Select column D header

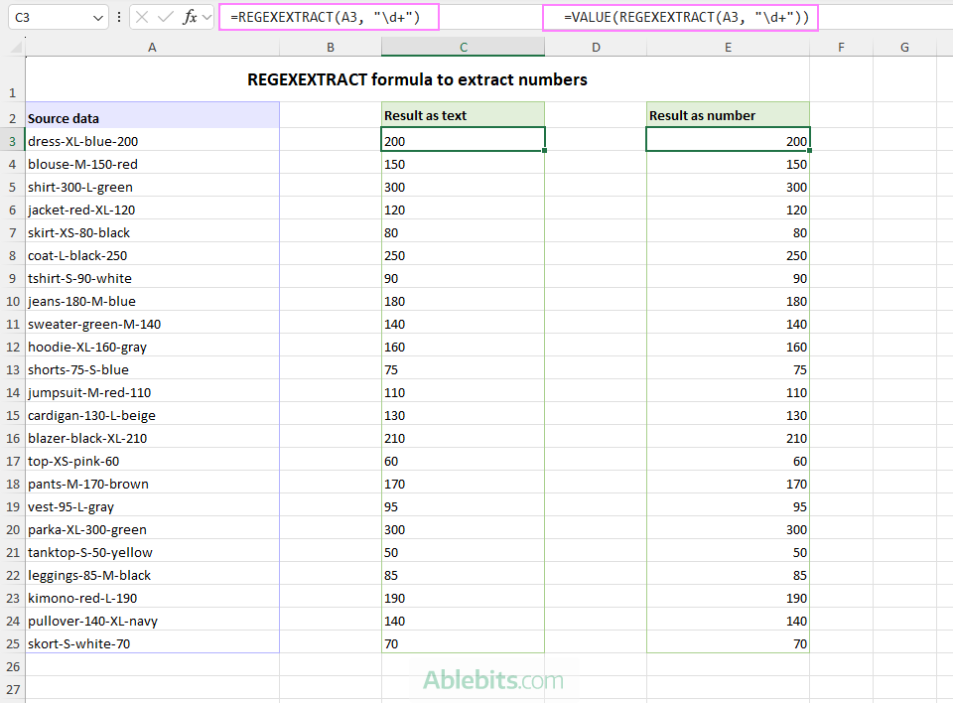(x=596, y=47)
